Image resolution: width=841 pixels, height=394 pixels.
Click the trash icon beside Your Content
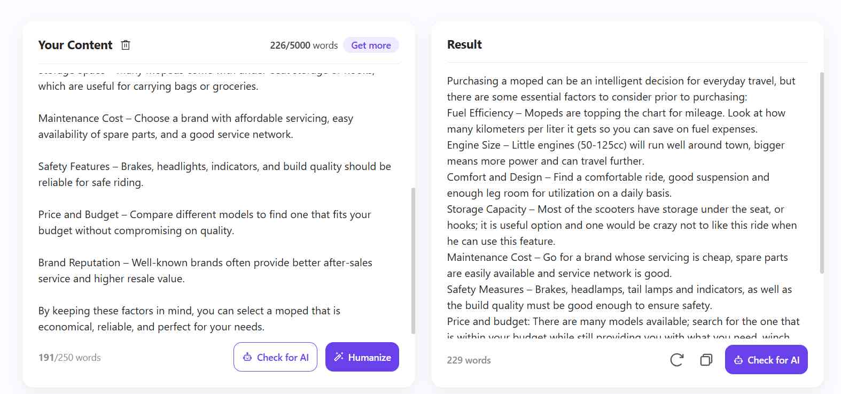coord(126,45)
